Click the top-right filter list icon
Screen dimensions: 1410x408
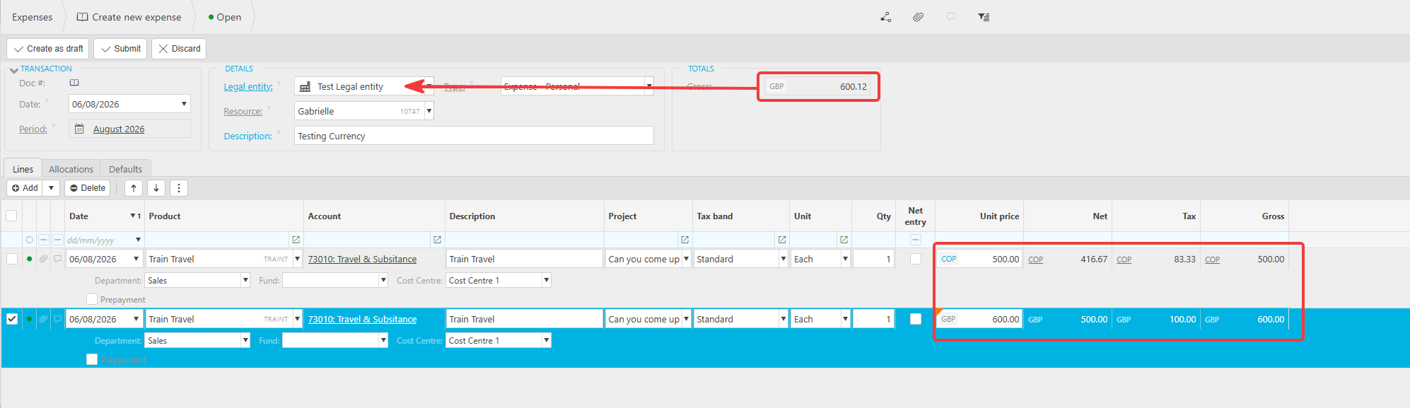tap(984, 17)
